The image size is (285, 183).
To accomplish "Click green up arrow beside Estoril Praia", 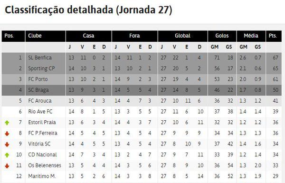I will pyautogui.click(x=7, y=123).
